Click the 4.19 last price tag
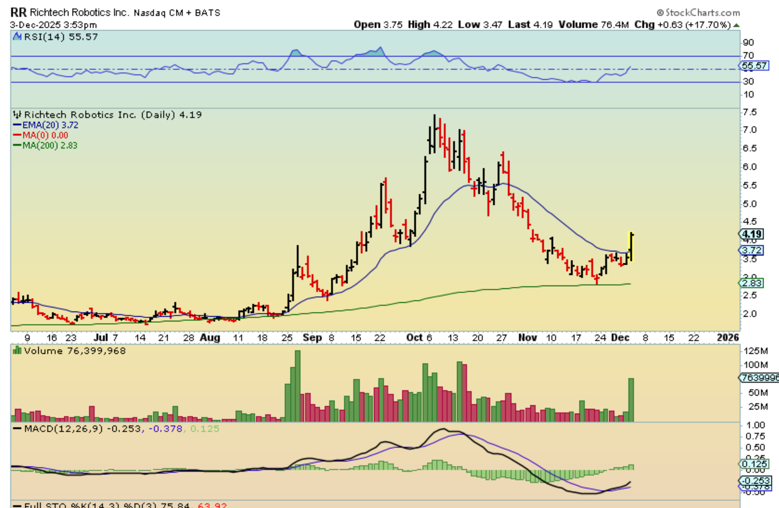This screenshot has width=779, height=508. click(752, 234)
